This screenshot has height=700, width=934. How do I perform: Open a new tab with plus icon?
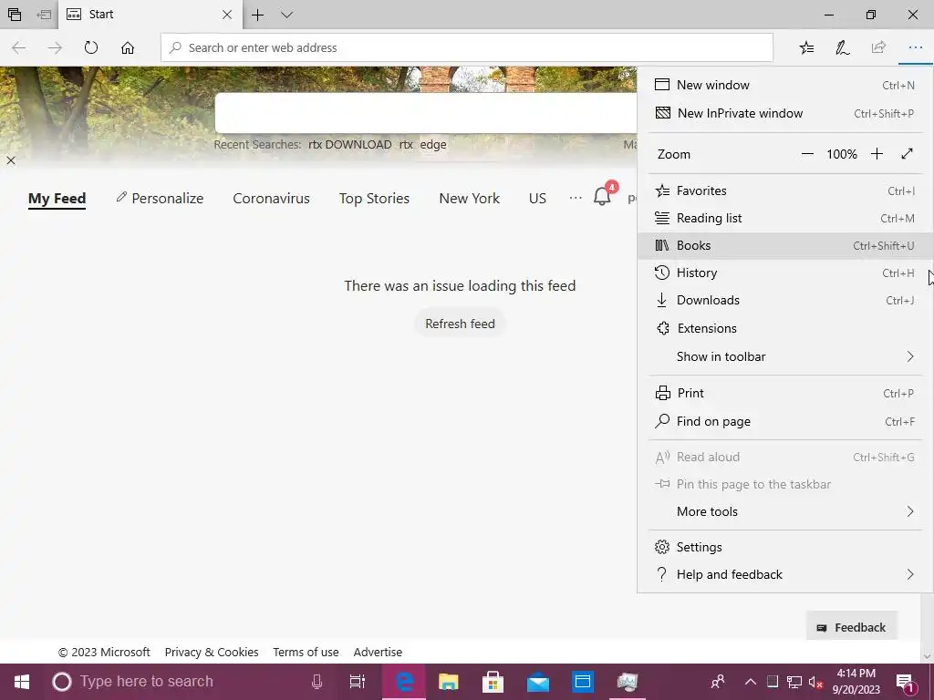point(257,15)
